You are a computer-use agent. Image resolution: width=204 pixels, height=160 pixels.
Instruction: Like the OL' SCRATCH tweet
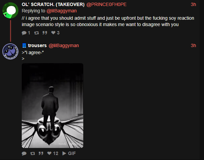coord(55,33)
